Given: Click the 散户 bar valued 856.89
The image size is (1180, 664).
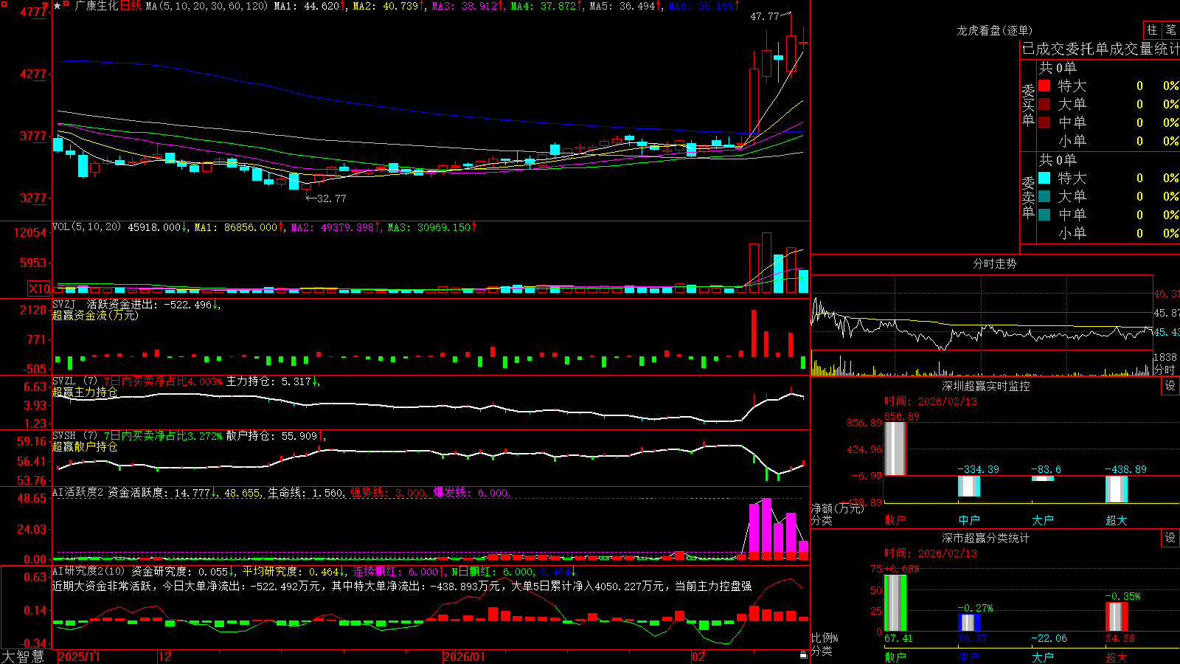Looking at the screenshot, I should click(895, 449).
